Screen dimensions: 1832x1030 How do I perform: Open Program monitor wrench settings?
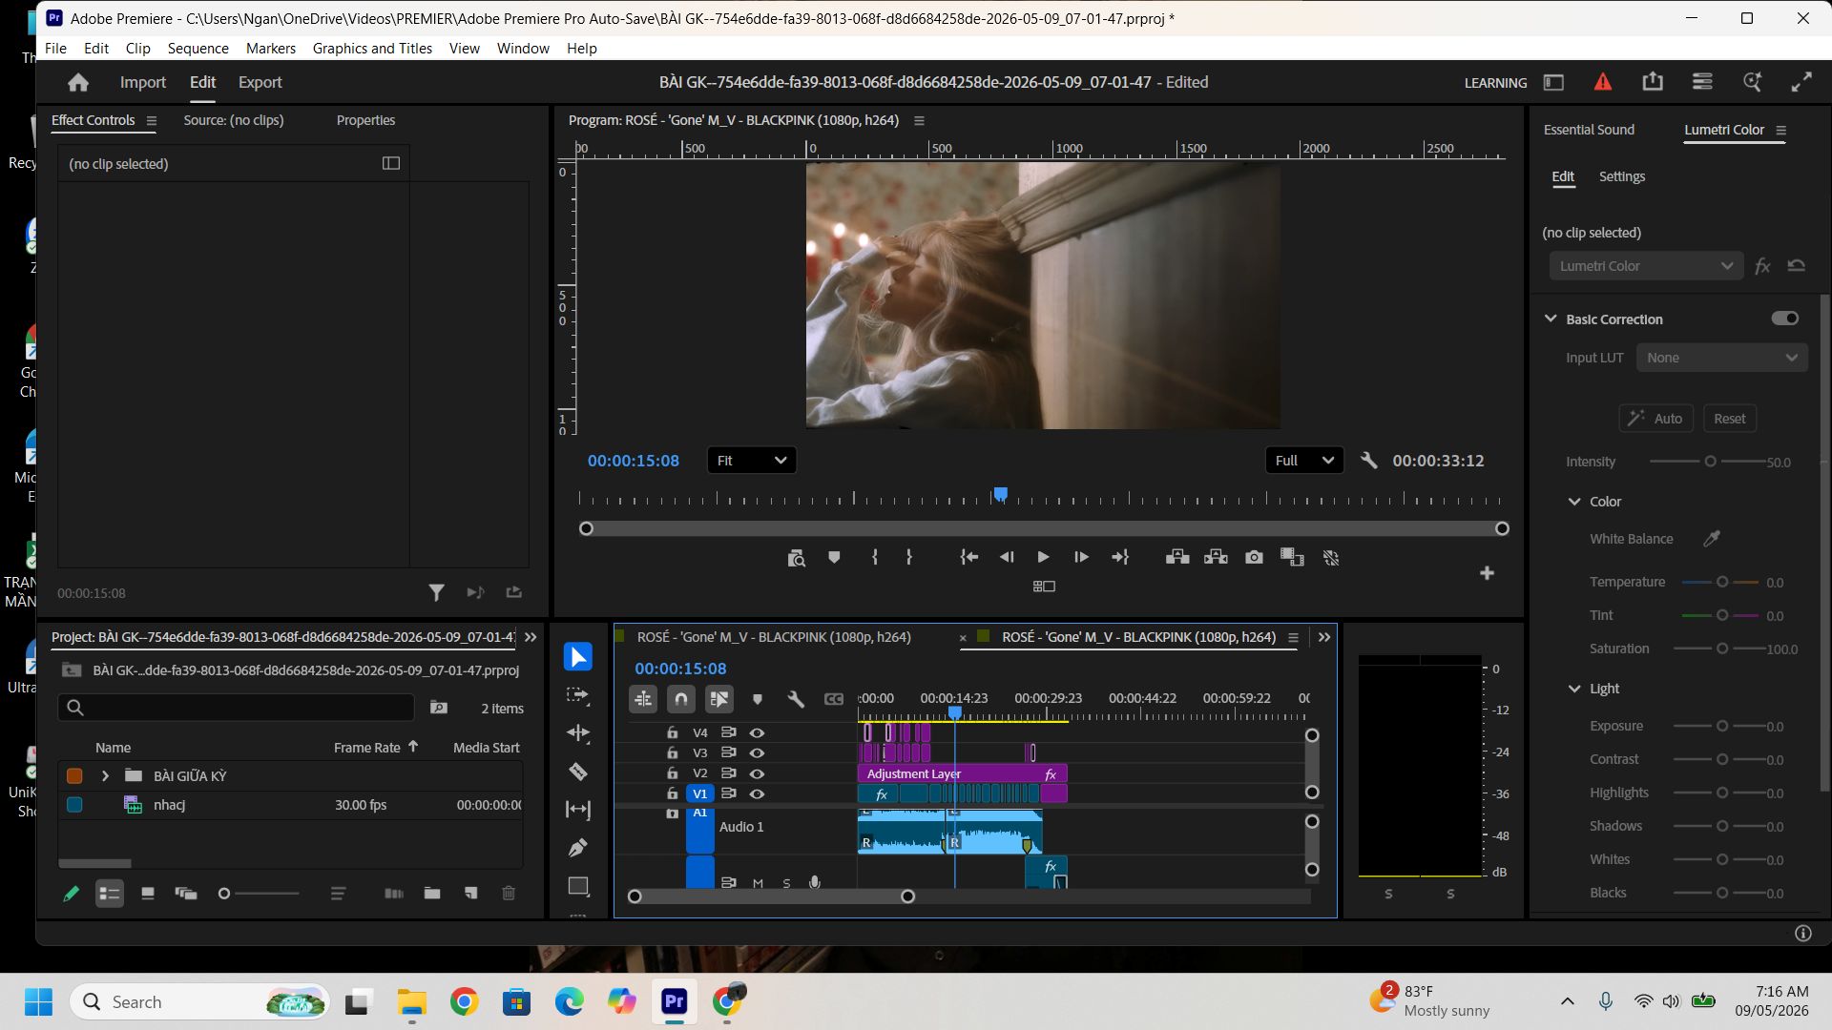[x=1369, y=461]
